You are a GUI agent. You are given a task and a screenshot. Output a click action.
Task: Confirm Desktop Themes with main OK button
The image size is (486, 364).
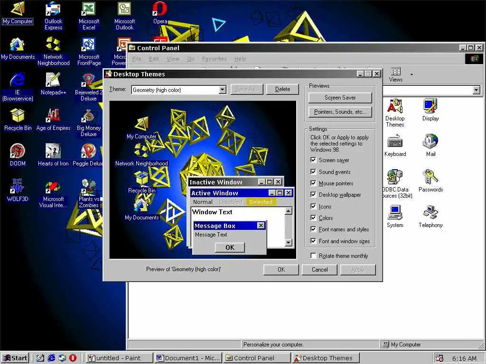click(281, 270)
